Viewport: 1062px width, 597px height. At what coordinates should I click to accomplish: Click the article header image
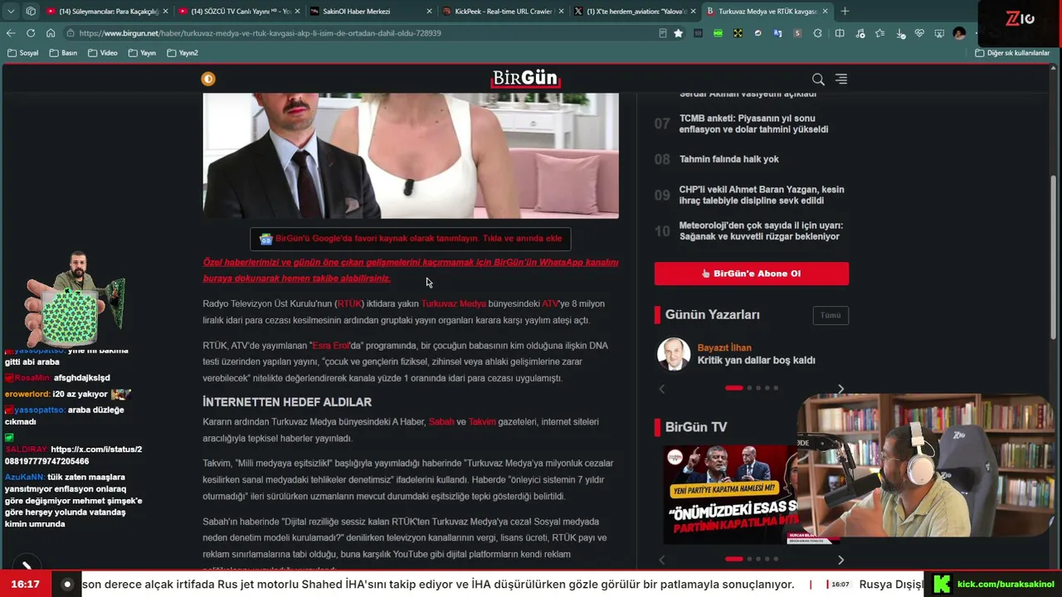[x=411, y=155]
